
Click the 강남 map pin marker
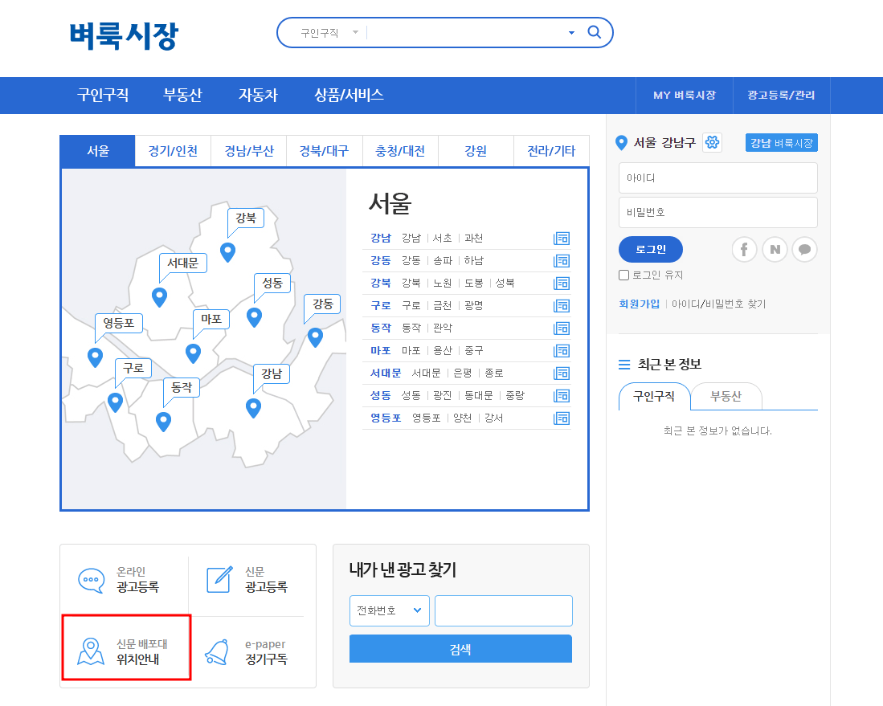click(x=253, y=408)
